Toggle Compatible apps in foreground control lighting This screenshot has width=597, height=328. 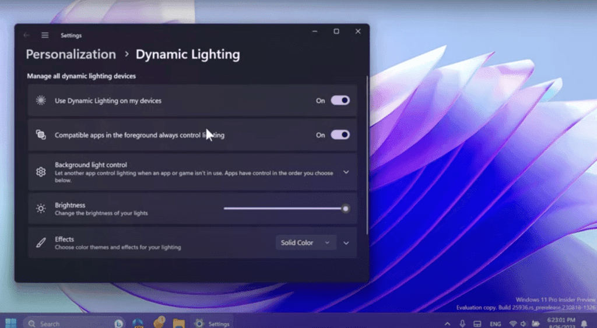tap(340, 135)
